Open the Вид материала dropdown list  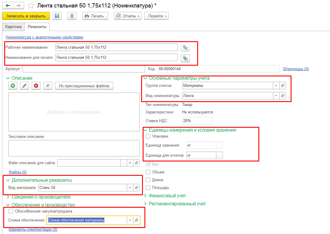click(130, 187)
